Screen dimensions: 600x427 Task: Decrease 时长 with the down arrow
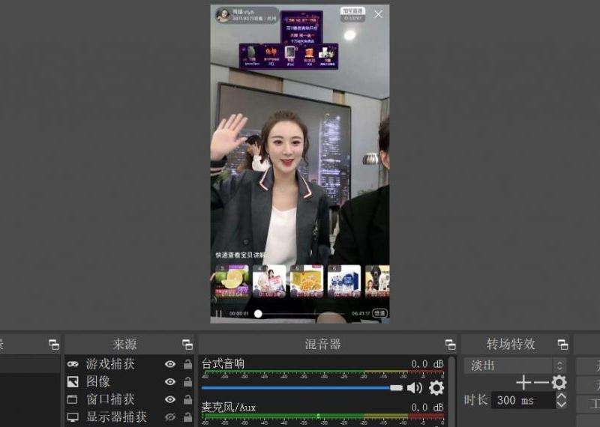[561, 404]
